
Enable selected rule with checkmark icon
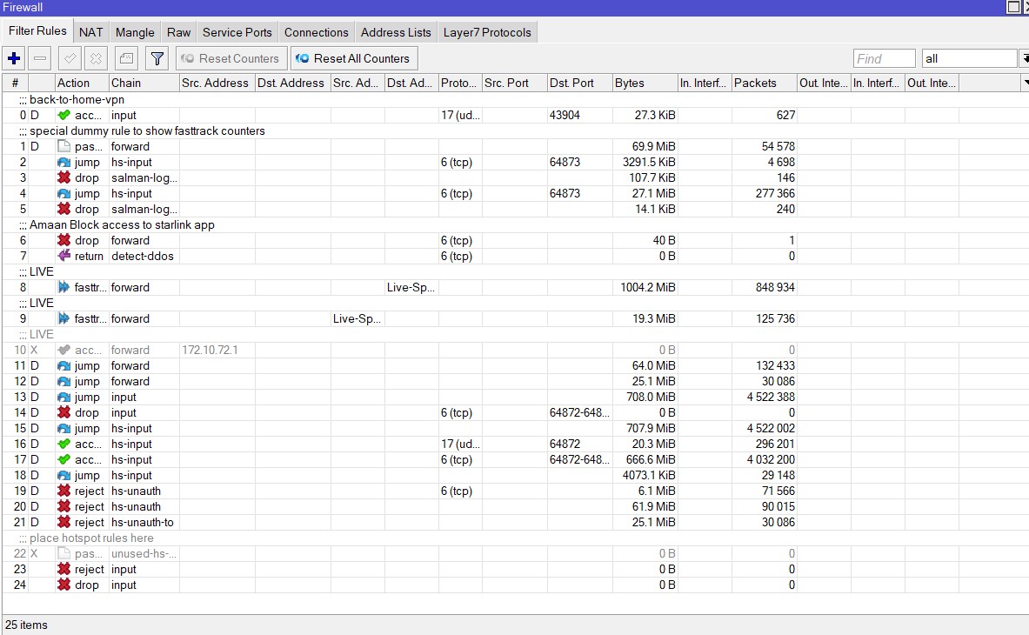click(70, 58)
